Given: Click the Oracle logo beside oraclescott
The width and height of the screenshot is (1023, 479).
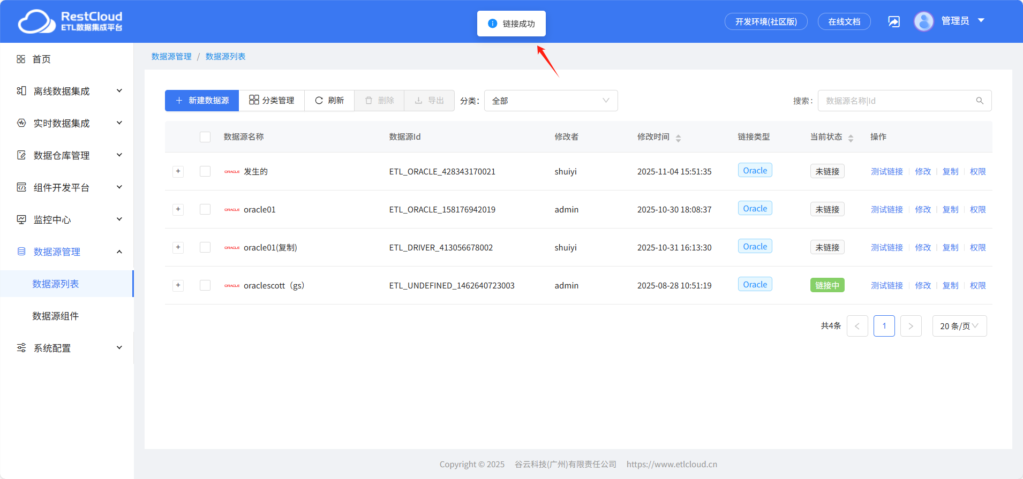Looking at the screenshot, I should [232, 286].
